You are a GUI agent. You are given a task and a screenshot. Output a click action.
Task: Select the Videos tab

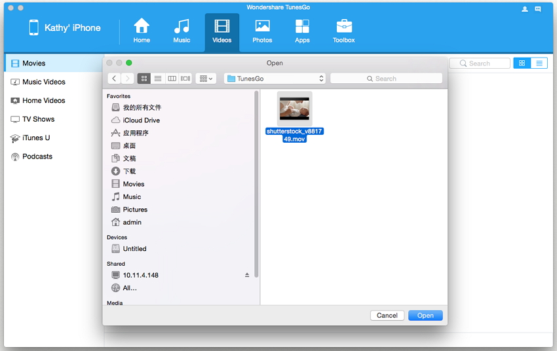tap(222, 32)
